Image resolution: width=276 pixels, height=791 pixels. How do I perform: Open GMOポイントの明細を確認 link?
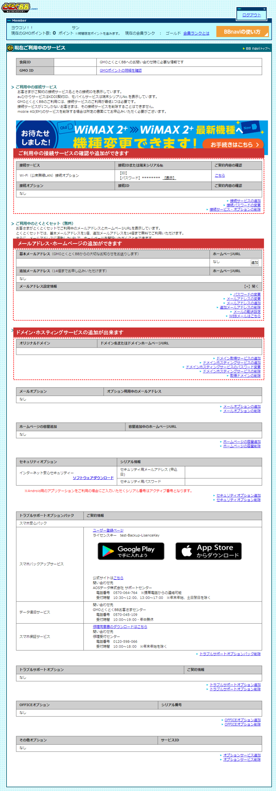point(120,70)
